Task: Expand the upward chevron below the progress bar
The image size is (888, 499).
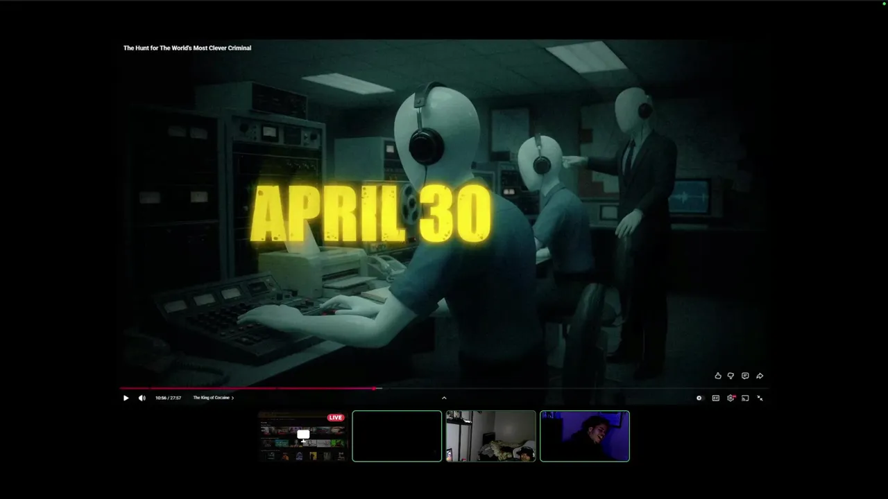Action: 444,398
